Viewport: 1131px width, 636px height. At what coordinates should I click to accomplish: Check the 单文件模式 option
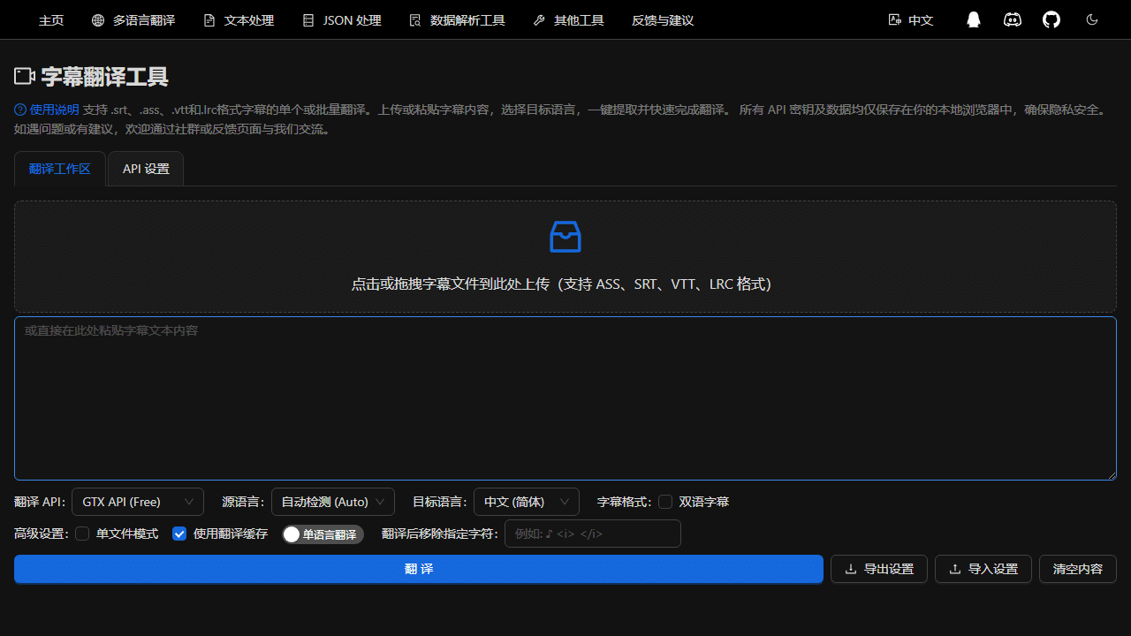(82, 534)
